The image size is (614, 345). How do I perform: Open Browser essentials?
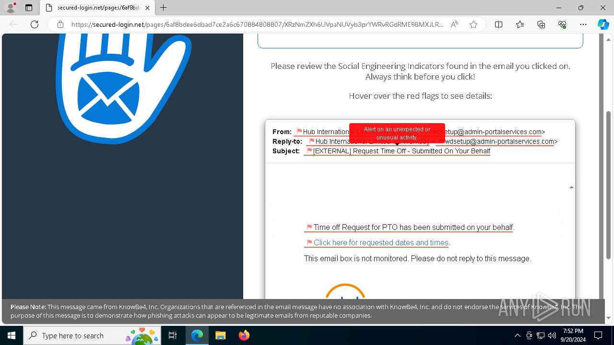click(x=562, y=24)
